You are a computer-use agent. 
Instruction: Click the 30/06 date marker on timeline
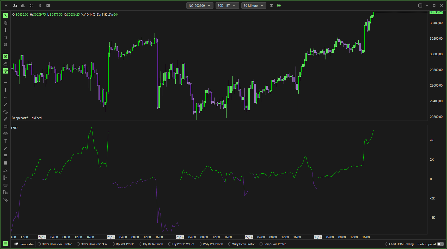[x=318, y=237]
